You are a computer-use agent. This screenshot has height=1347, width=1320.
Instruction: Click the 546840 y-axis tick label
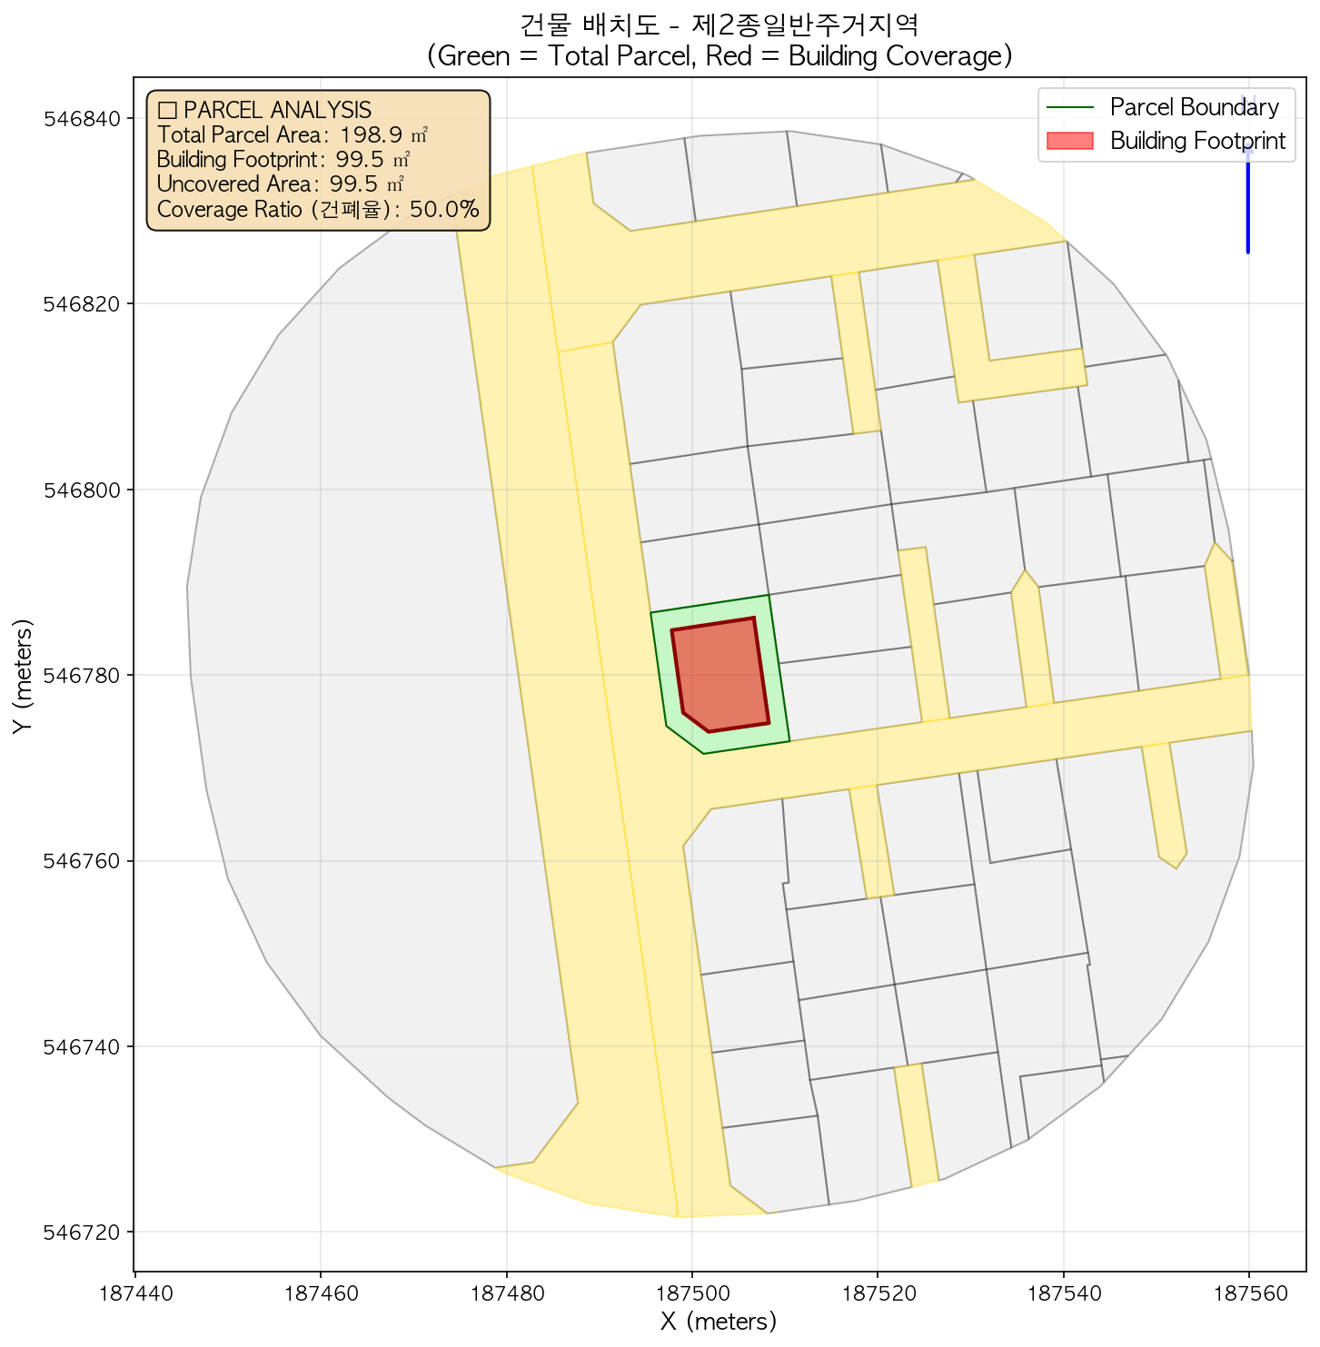click(x=83, y=119)
